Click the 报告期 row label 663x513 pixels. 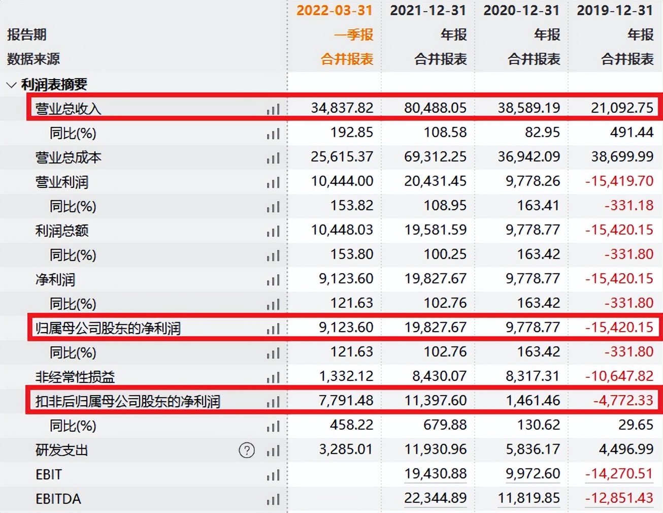[x=27, y=35]
